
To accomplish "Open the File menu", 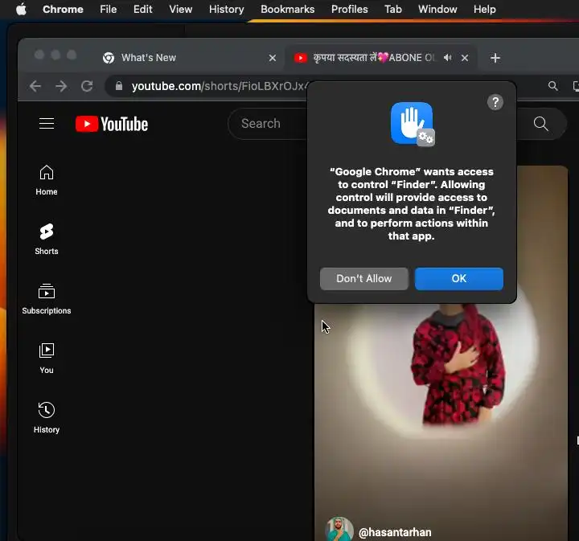I will tap(109, 9).
